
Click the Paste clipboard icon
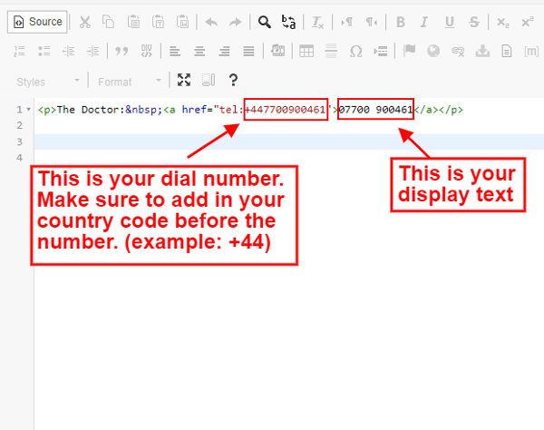[133, 22]
